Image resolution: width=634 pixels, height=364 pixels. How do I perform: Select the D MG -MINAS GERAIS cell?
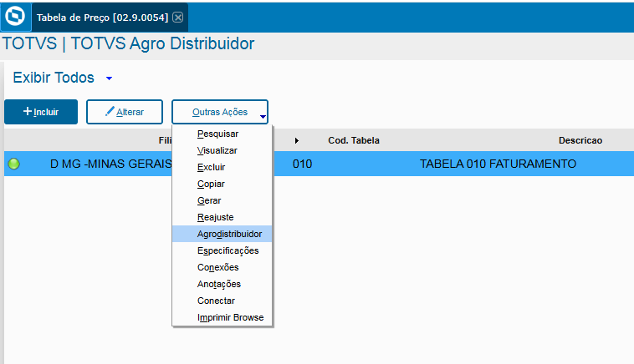click(x=110, y=164)
